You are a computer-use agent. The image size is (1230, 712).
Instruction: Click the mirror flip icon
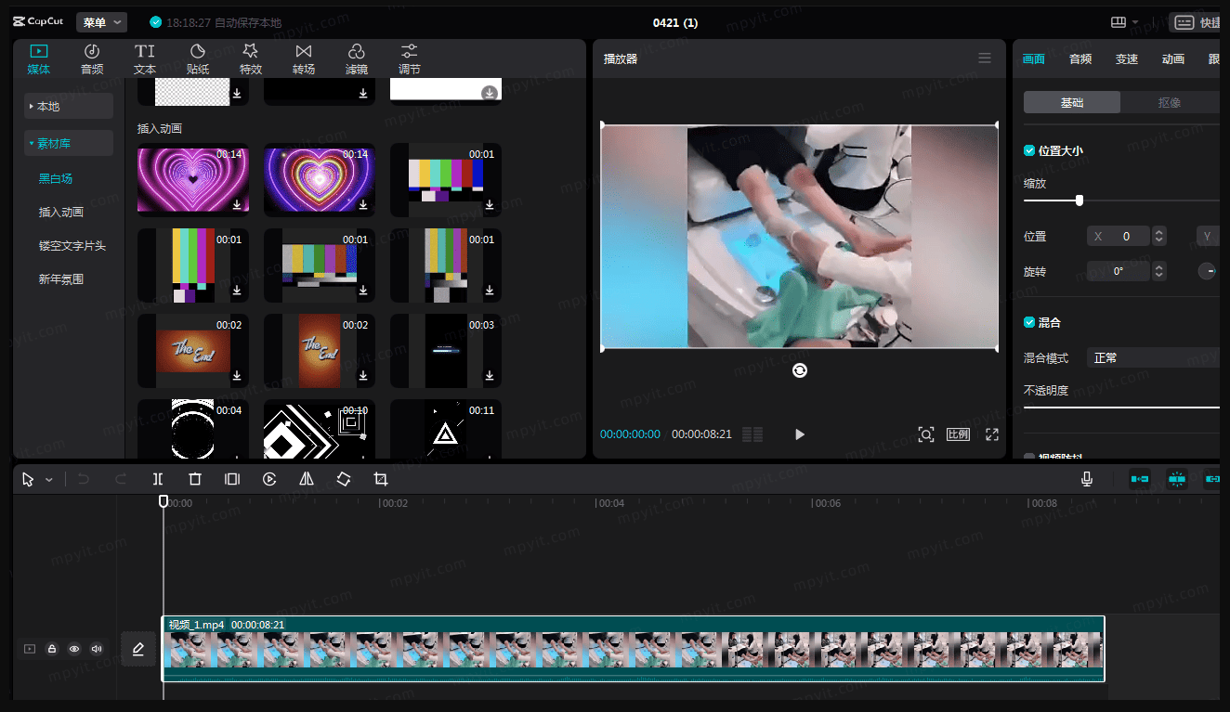(307, 479)
